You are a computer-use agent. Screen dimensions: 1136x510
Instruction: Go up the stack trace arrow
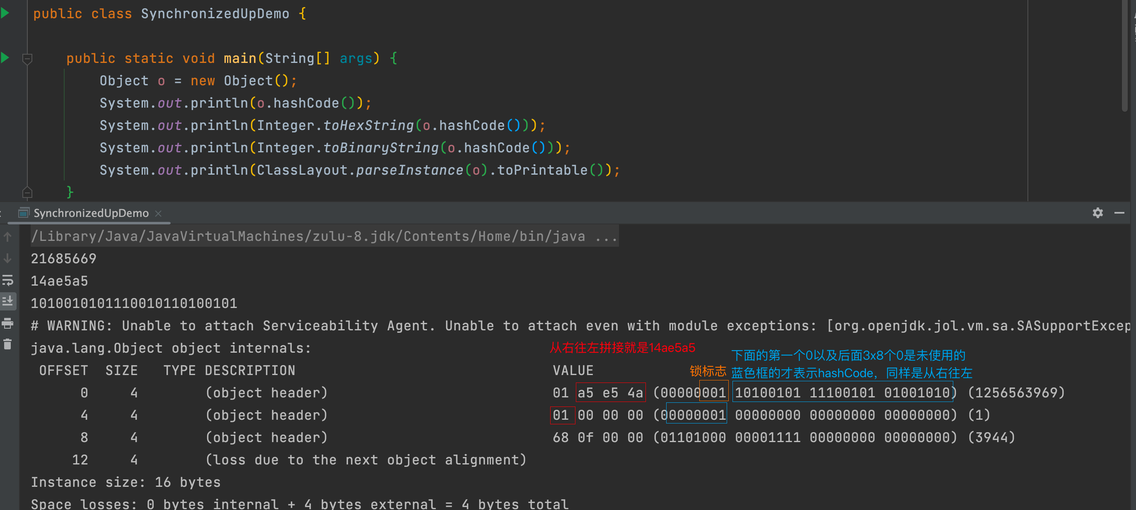point(8,237)
